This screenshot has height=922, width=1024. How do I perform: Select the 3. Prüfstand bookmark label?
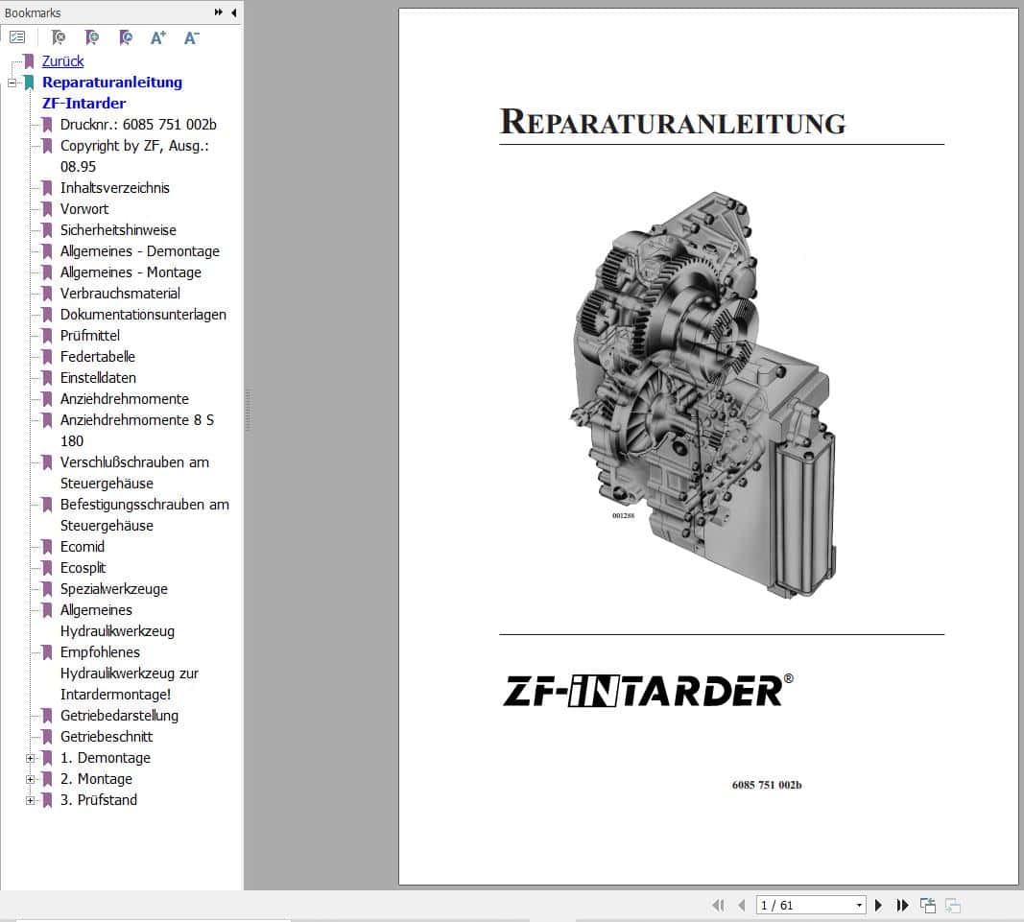pyautogui.click(x=99, y=800)
